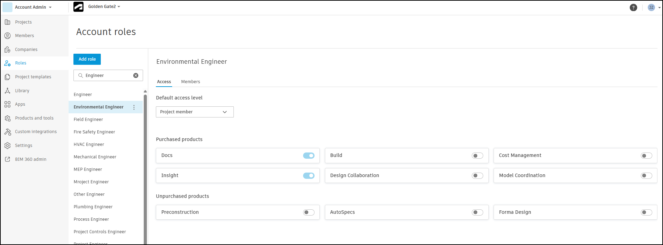This screenshot has width=663, height=245.
Task: Switch to the Members tab
Action: tap(191, 82)
